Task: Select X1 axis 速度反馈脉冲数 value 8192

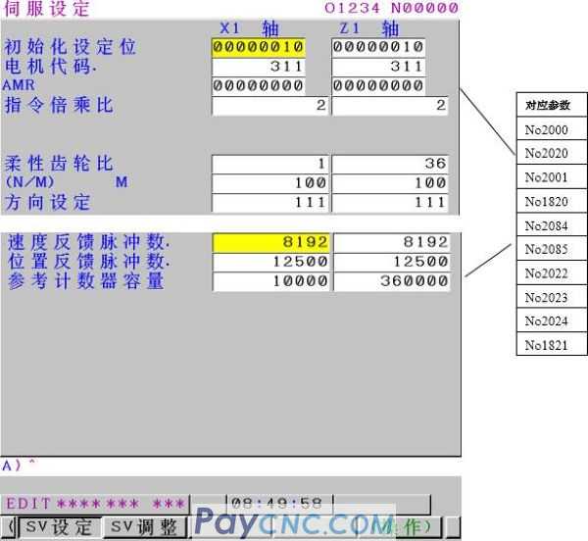Action: 270,242
